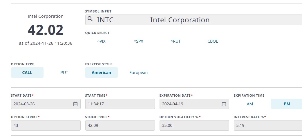This screenshot has width=302, height=137.
Task: Click the EXPIRATION TIME label
Action: point(249,95)
